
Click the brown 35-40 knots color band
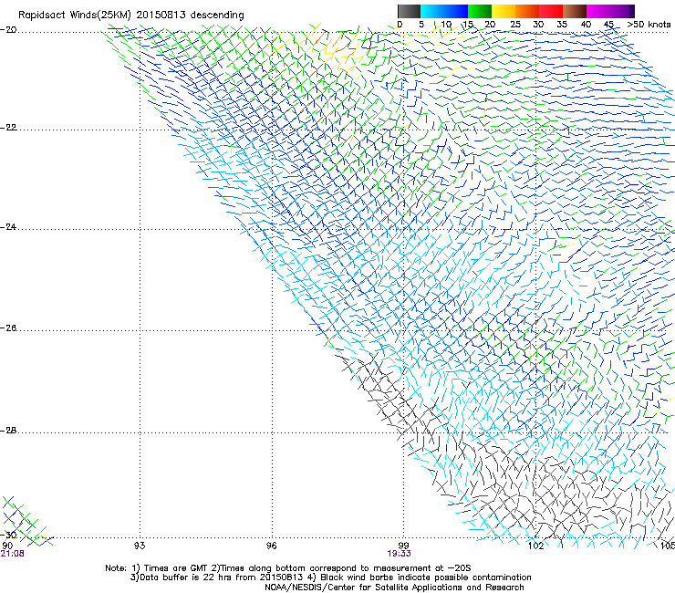coord(575,11)
